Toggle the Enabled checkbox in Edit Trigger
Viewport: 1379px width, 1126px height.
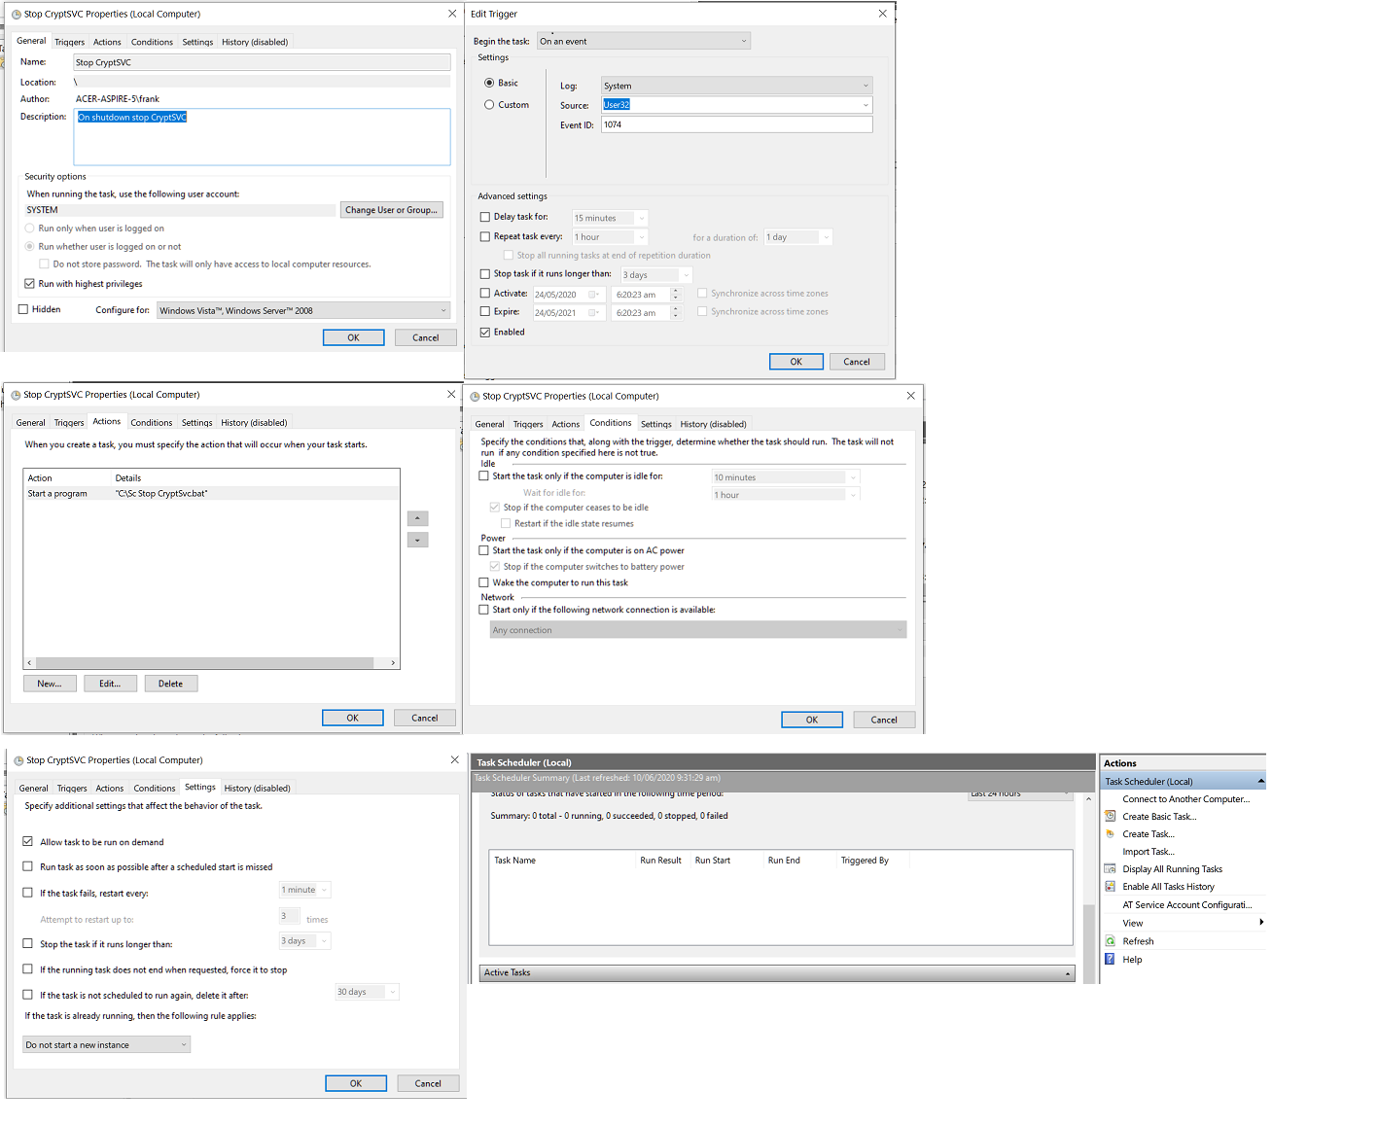(x=485, y=332)
